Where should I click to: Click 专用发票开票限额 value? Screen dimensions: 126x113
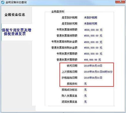click(x=93, y=54)
